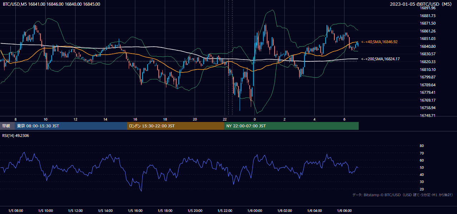Click bottom date label 1/5 18:00
The width and height of the screenshot is (457, 214).
pyautogui.click(x=165, y=211)
